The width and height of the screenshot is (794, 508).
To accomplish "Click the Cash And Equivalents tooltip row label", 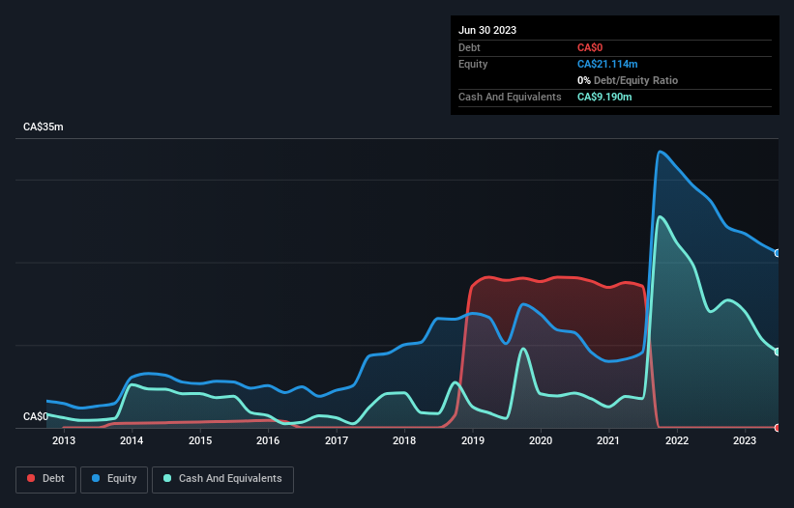I will 510,97.
